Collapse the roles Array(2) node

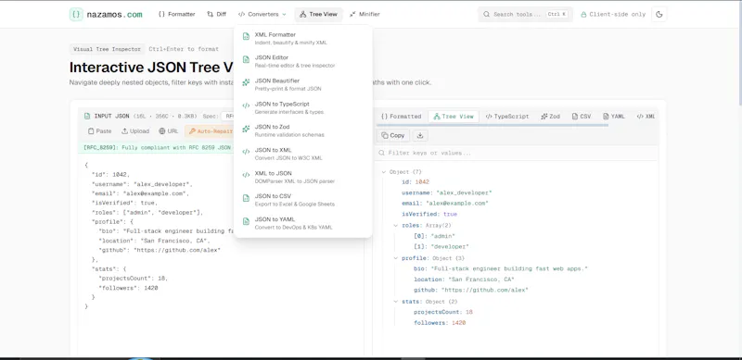pos(396,226)
